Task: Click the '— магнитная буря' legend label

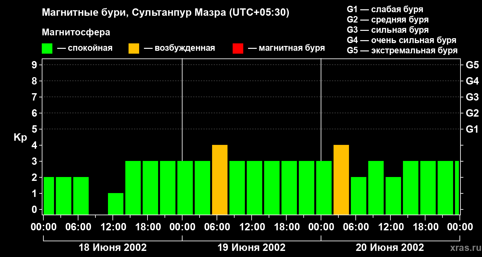Action: pos(286,49)
